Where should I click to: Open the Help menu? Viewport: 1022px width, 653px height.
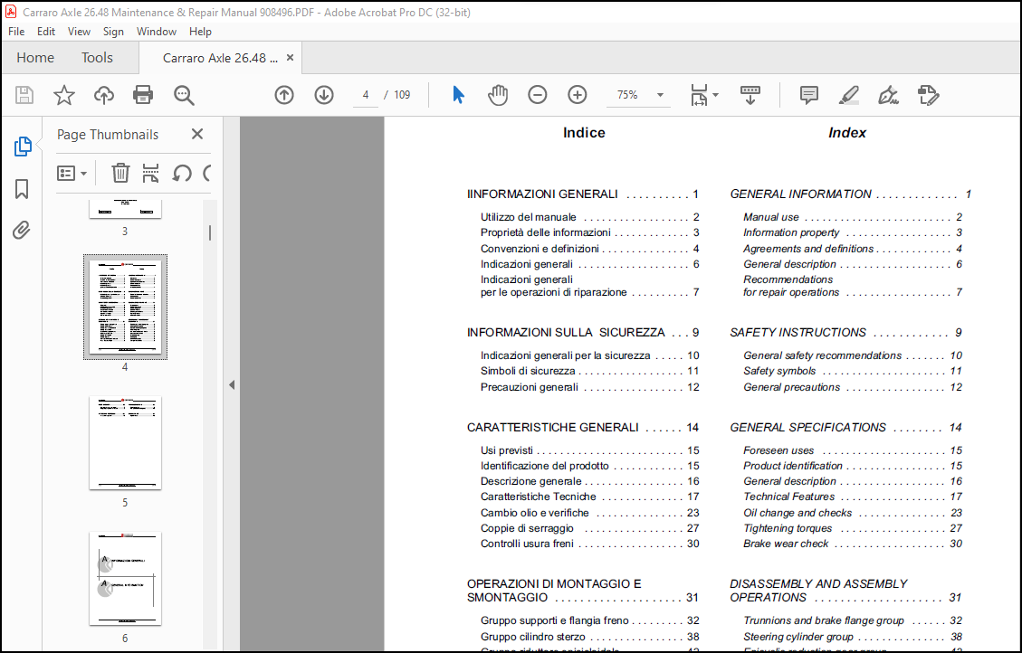click(200, 32)
